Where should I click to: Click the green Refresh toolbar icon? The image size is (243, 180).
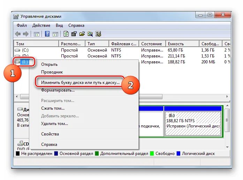click(66, 34)
